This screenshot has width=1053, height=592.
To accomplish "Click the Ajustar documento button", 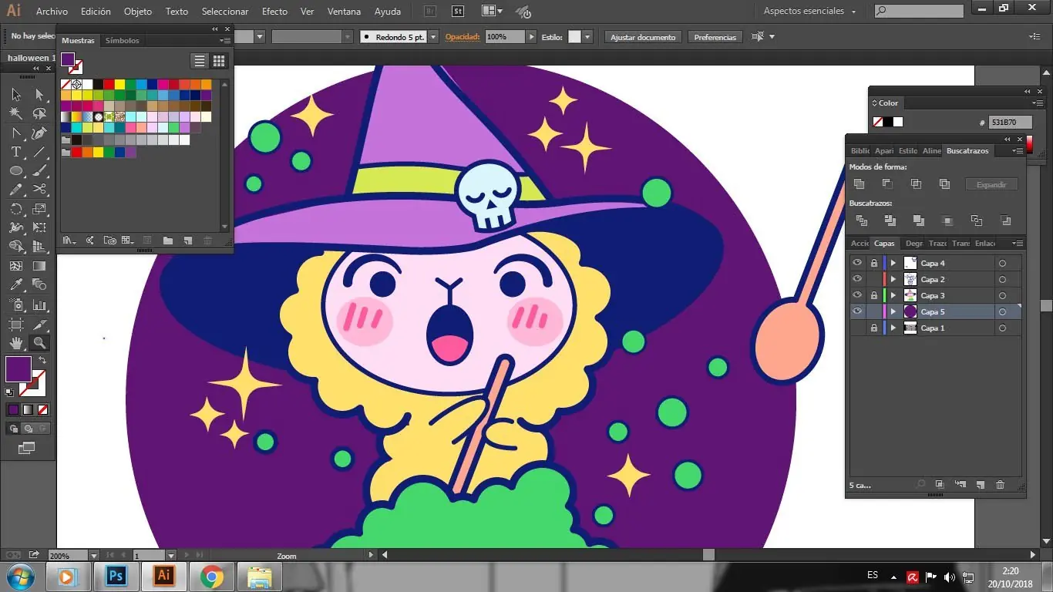I will coord(642,37).
